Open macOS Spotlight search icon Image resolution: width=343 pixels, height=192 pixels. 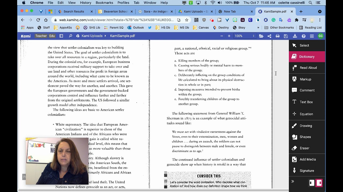click(x=310, y=3)
